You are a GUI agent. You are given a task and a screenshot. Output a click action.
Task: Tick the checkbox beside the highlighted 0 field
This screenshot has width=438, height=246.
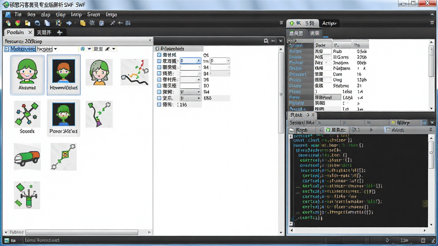159,61
